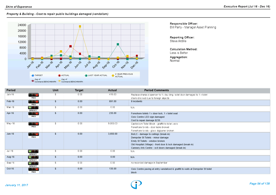This screenshot has height=195, width=276.
Task: Click the green Oct-16 peak data point
Action: click(x=118, y=44)
